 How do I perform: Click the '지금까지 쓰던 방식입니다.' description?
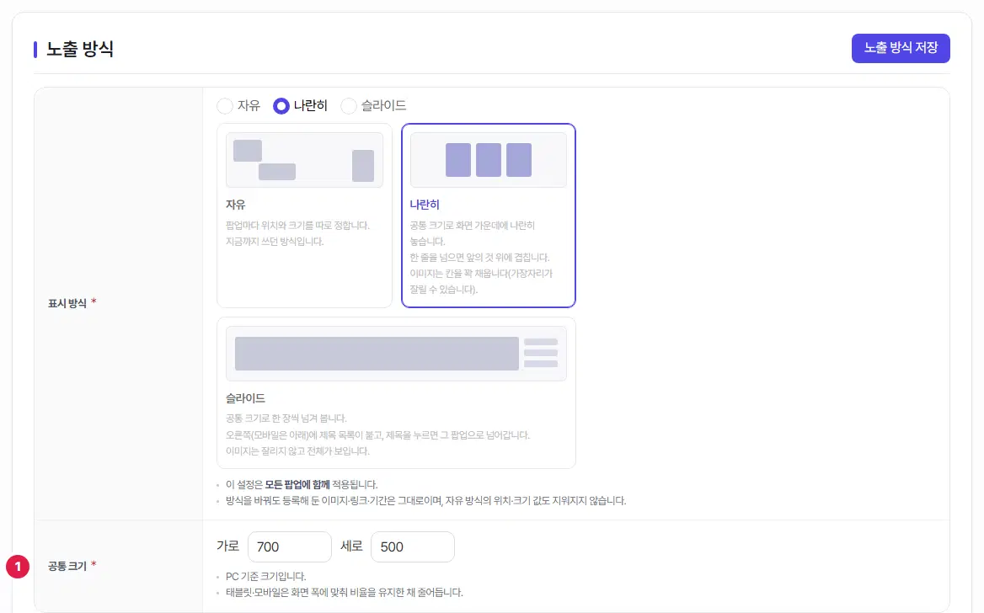(275, 242)
